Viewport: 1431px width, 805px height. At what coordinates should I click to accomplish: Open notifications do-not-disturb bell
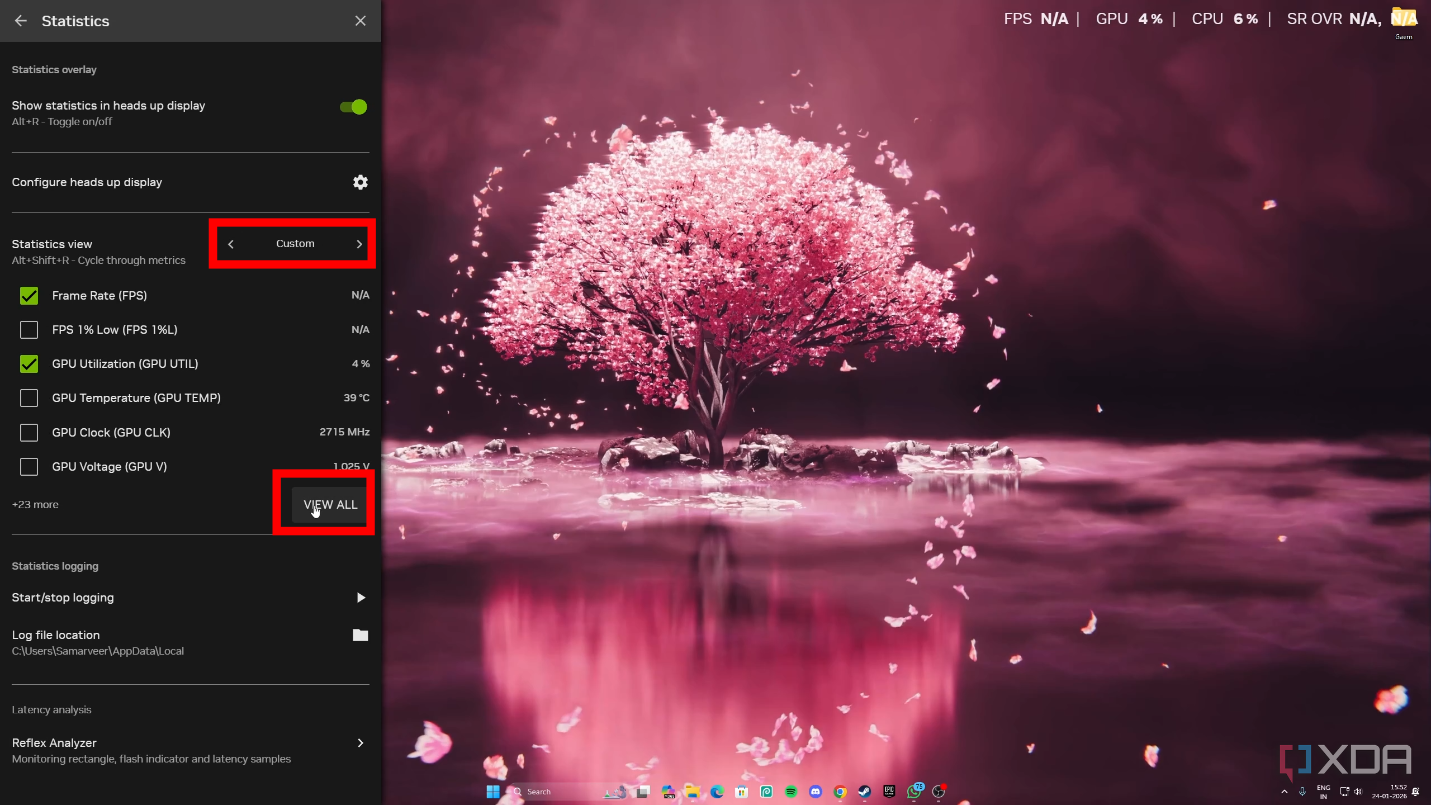pos(1415,792)
